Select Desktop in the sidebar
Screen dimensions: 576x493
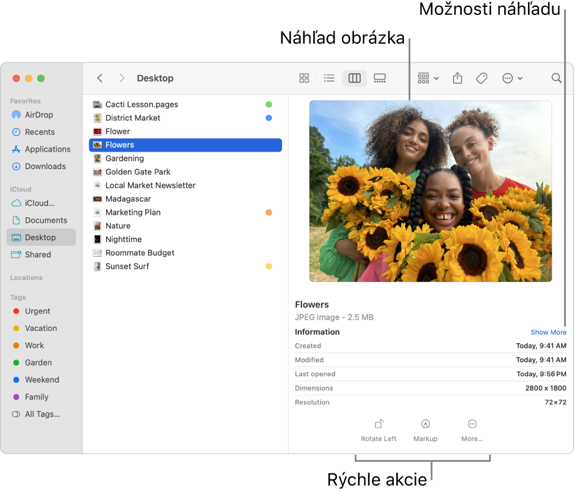(x=41, y=238)
